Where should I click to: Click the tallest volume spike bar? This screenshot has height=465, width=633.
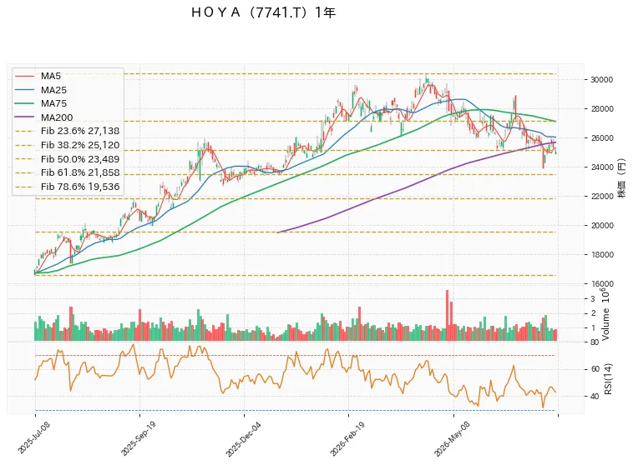pos(447,315)
